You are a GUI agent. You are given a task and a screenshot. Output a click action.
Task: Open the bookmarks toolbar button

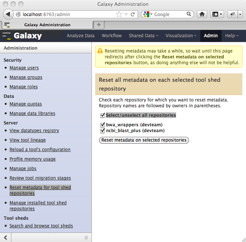(217, 14)
